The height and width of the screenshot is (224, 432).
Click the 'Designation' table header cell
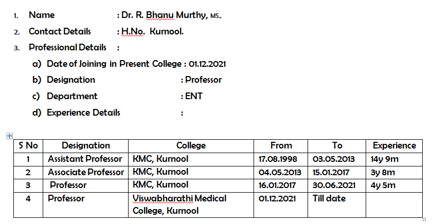point(86,146)
